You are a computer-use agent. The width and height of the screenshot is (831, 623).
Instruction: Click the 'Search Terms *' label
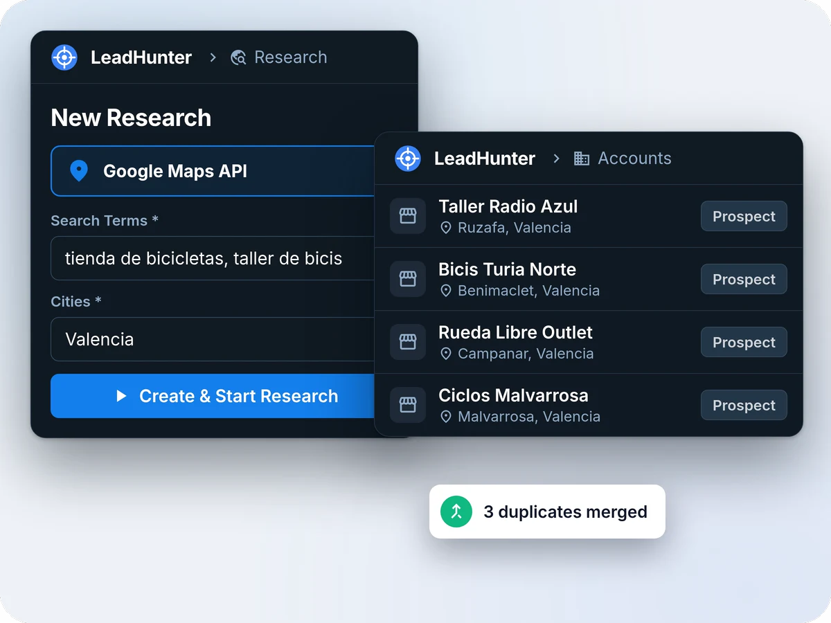pos(105,221)
